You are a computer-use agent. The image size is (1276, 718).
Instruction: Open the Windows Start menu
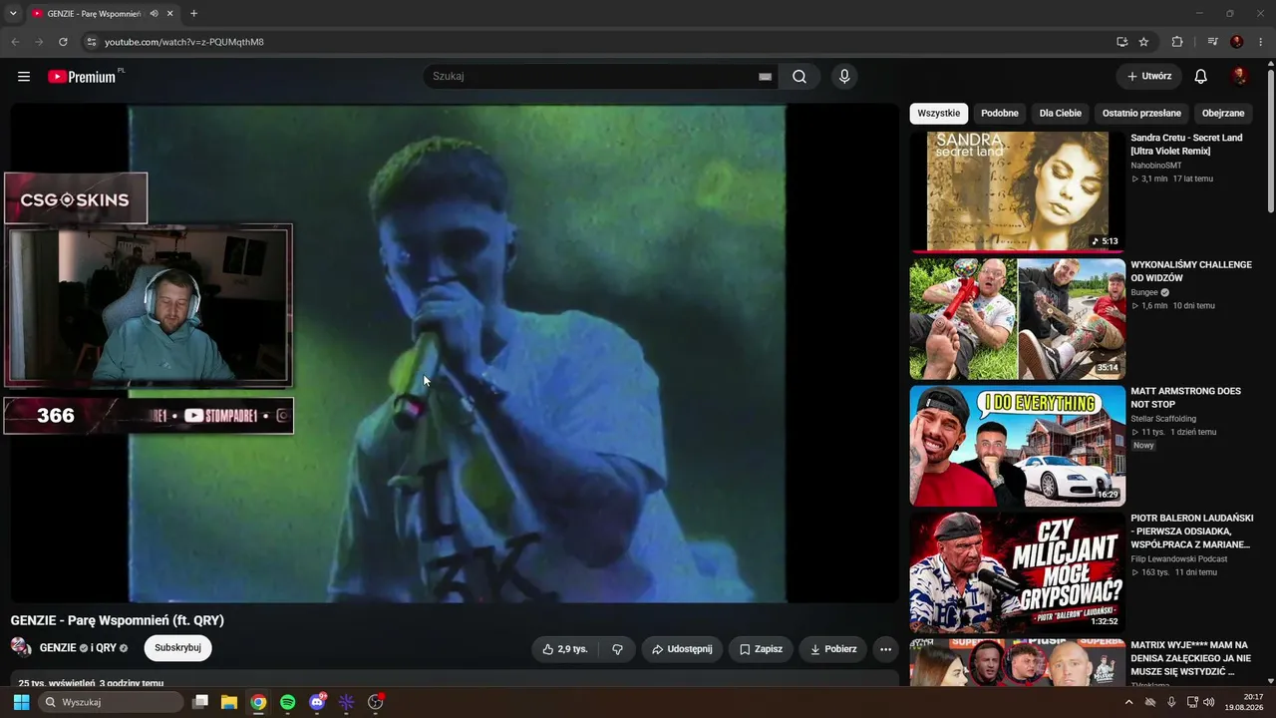pyautogui.click(x=21, y=702)
